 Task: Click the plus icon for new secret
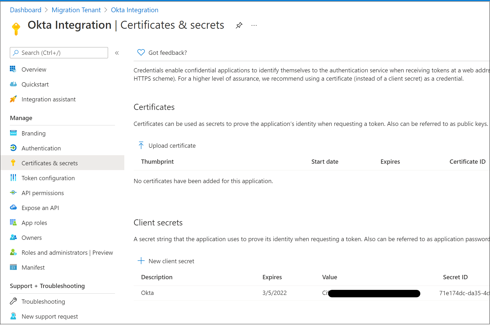(x=141, y=261)
